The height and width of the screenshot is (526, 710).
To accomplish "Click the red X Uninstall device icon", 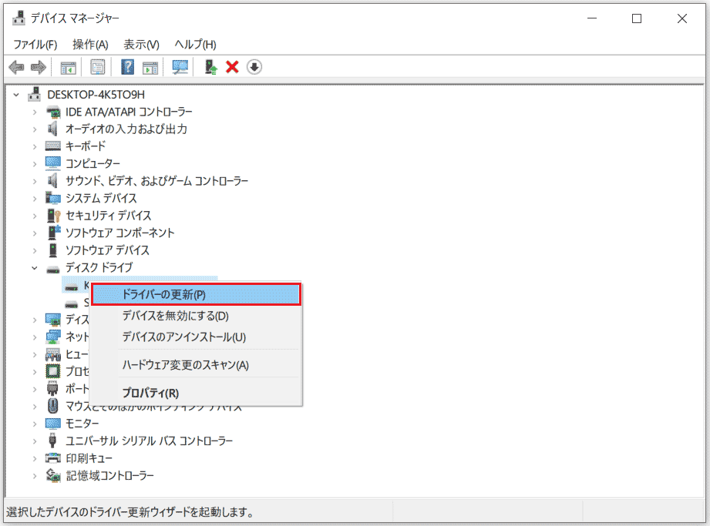I will tap(232, 67).
